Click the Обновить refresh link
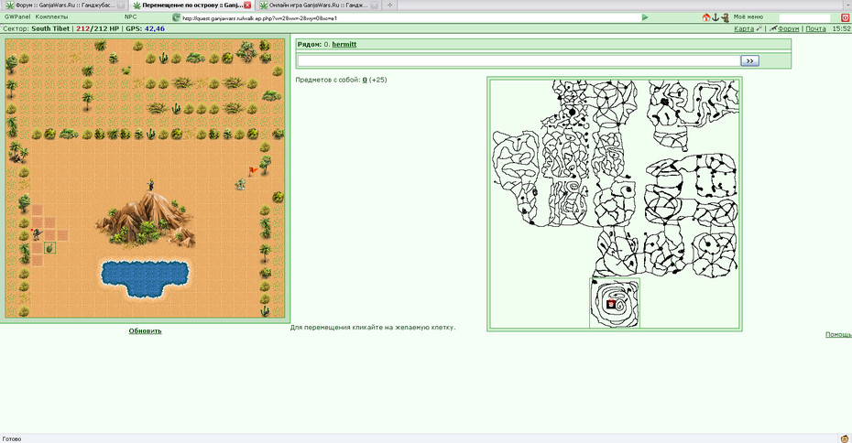Image resolution: width=852 pixels, height=443 pixels. 145,330
